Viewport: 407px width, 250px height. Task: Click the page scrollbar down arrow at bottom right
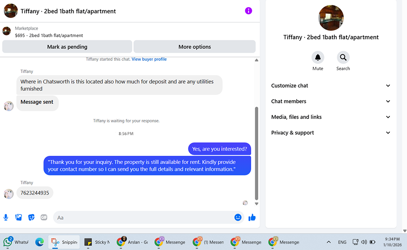coord(405,231)
